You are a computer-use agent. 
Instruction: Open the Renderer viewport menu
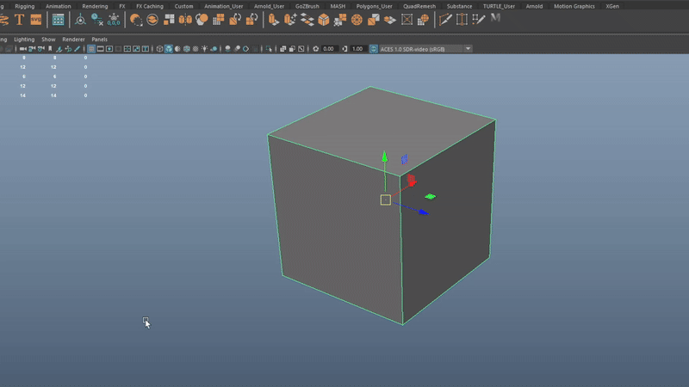73,39
